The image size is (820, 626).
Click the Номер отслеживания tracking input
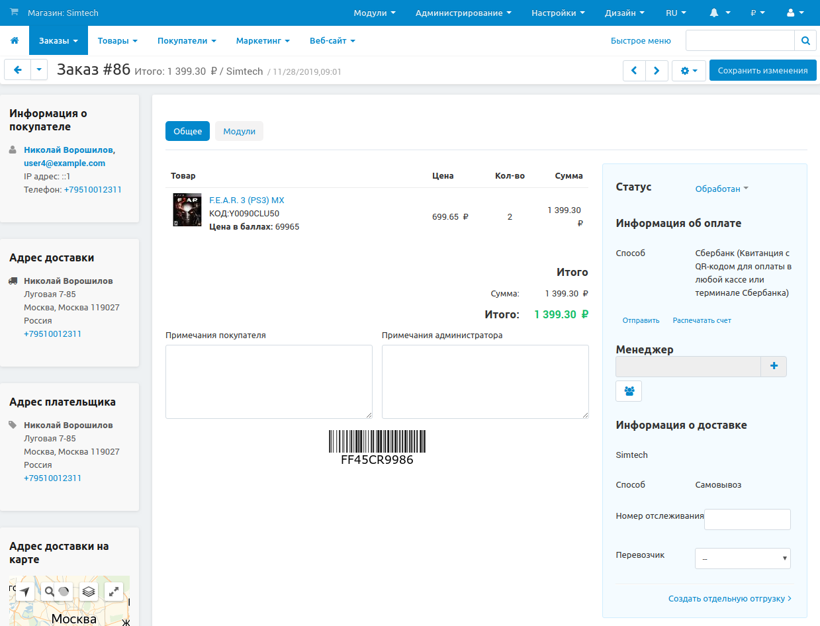point(747,519)
